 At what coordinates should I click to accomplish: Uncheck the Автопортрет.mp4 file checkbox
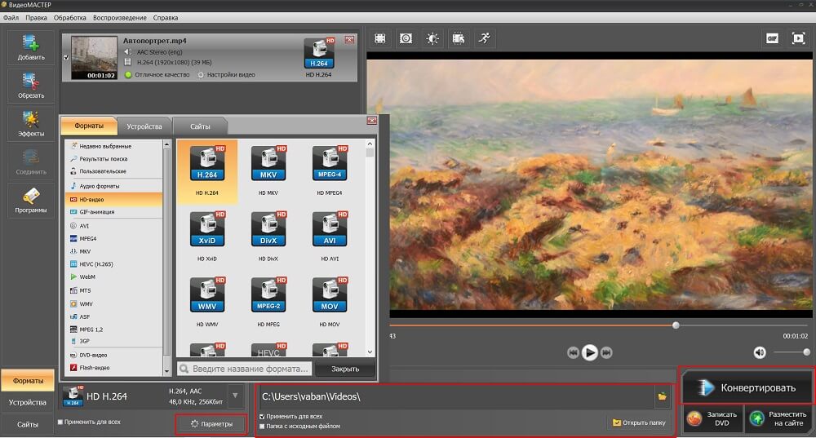tap(66, 57)
